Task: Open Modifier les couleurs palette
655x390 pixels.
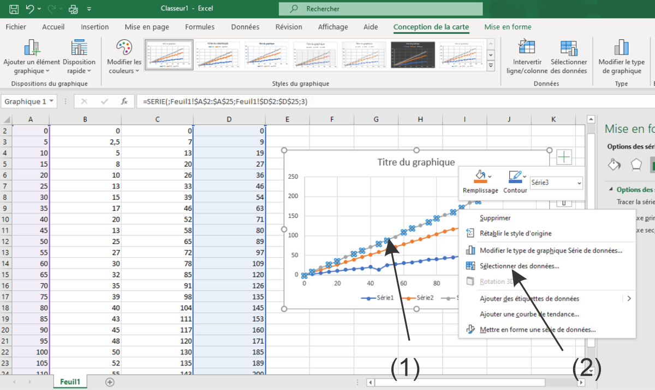Action: pos(124,57)
